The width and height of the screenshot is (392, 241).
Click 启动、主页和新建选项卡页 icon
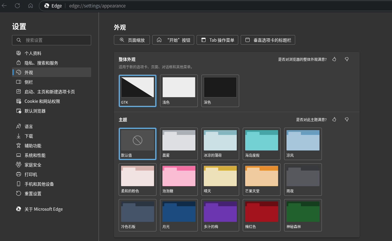click(19, 92)
